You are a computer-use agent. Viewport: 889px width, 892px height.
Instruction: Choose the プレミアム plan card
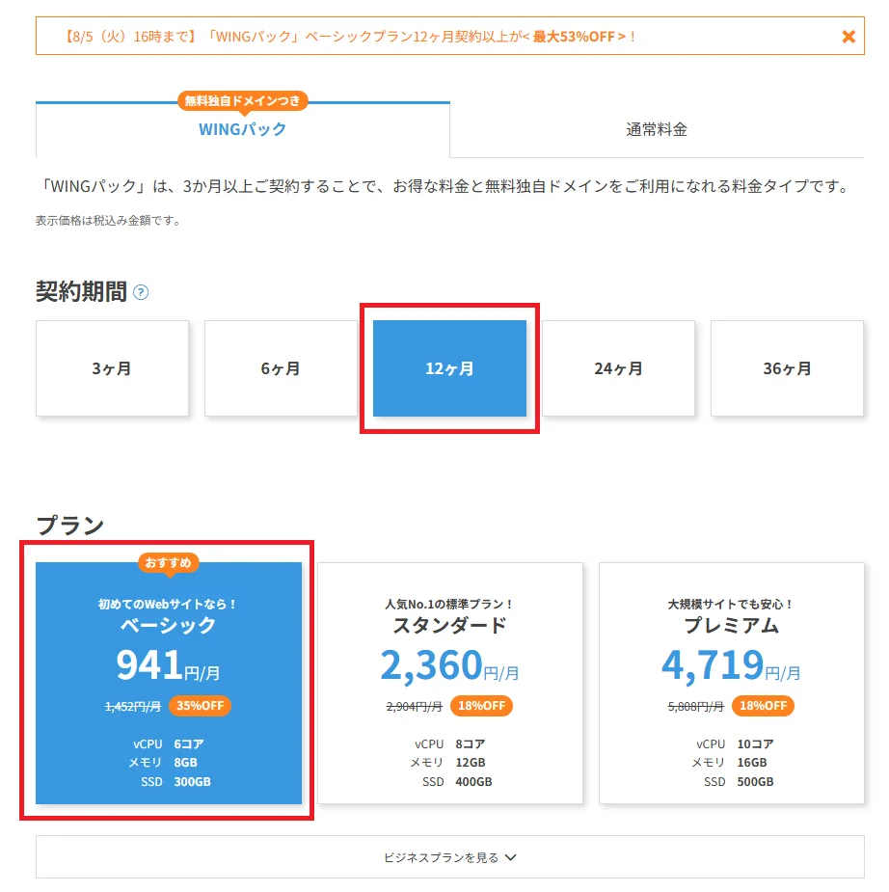(x=732, y=683)
